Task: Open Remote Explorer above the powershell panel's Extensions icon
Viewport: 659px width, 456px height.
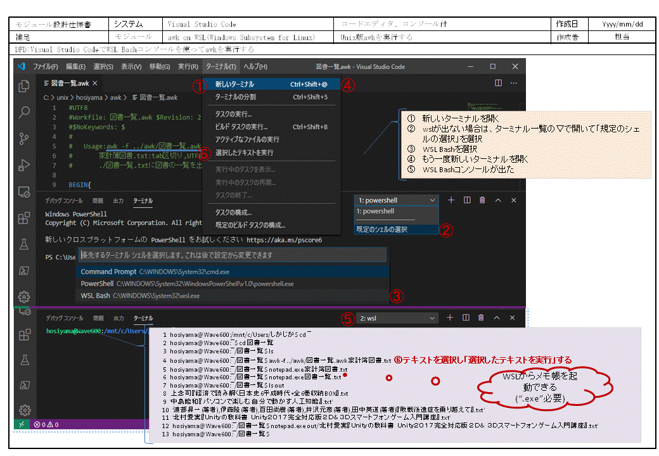Action: pos(24,192)
